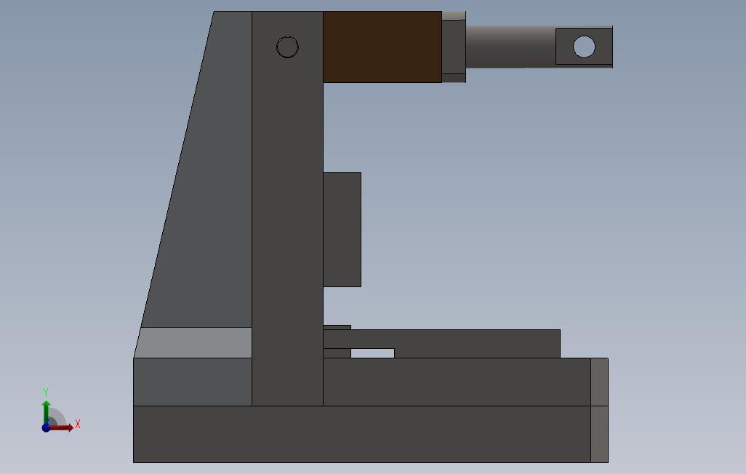The width and height of the screenshot is (746, 474).
Task: Select the light gray chamfer face on rib
Action: point(193,342)
